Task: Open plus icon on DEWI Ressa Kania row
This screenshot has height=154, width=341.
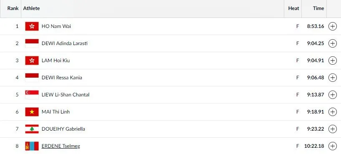Action: (x=333, y=78)
